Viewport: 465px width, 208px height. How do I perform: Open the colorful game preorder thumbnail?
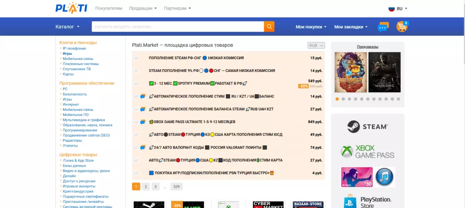tap(350, 72)
